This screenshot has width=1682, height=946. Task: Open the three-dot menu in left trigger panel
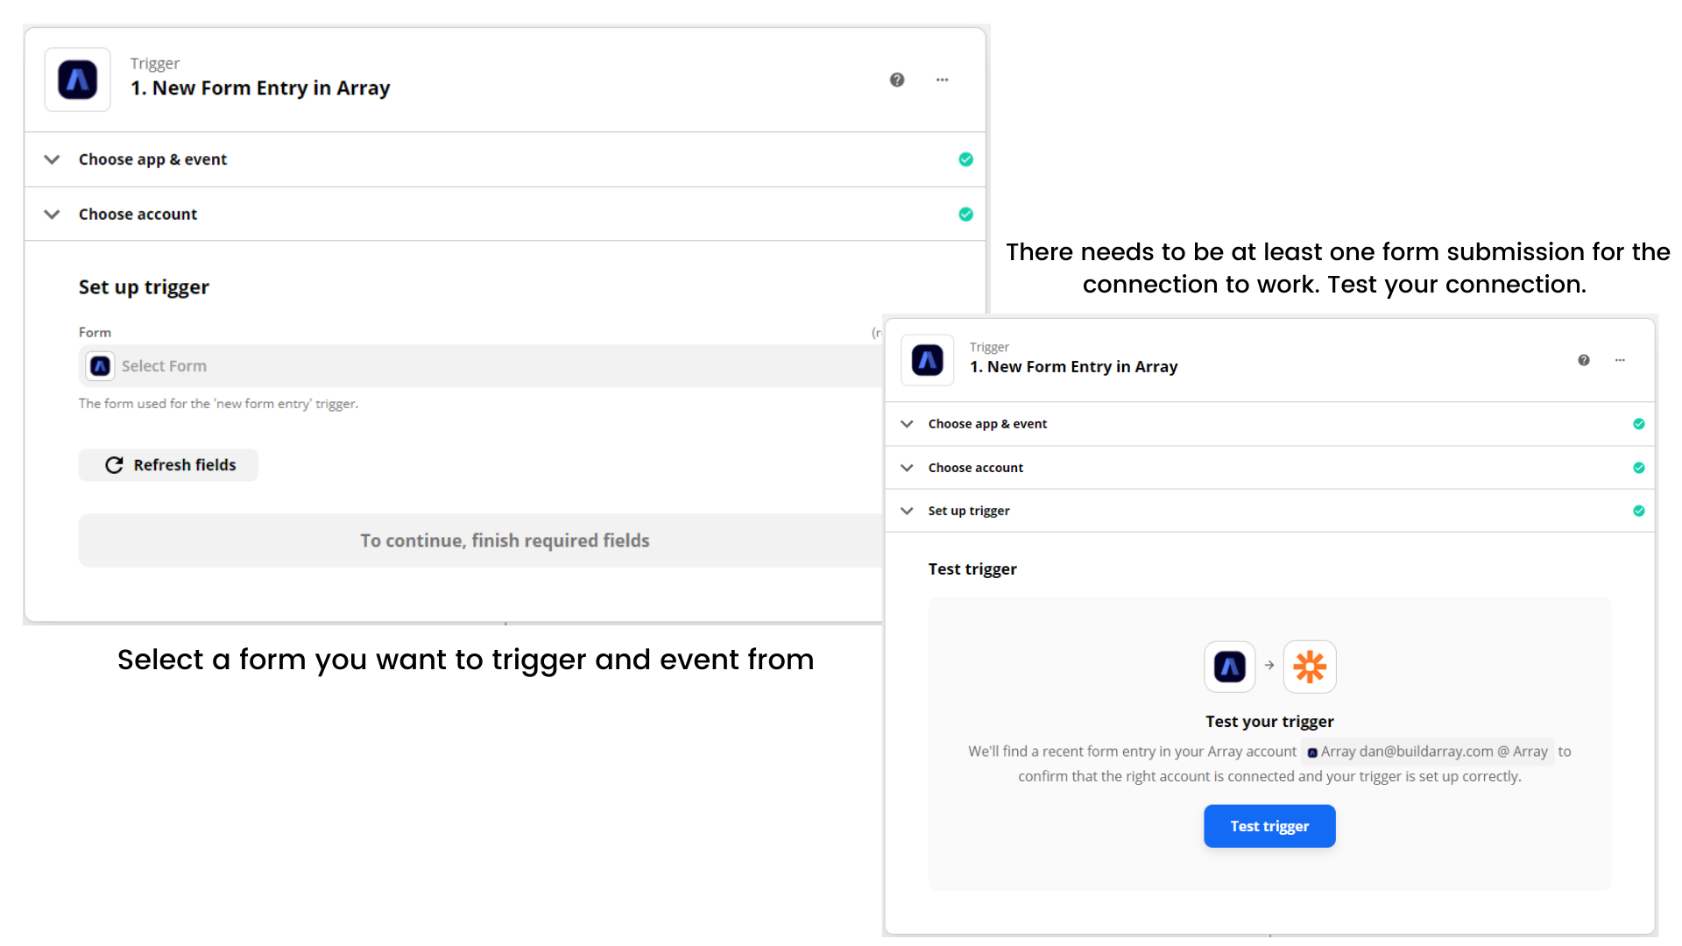click(942, 80)
